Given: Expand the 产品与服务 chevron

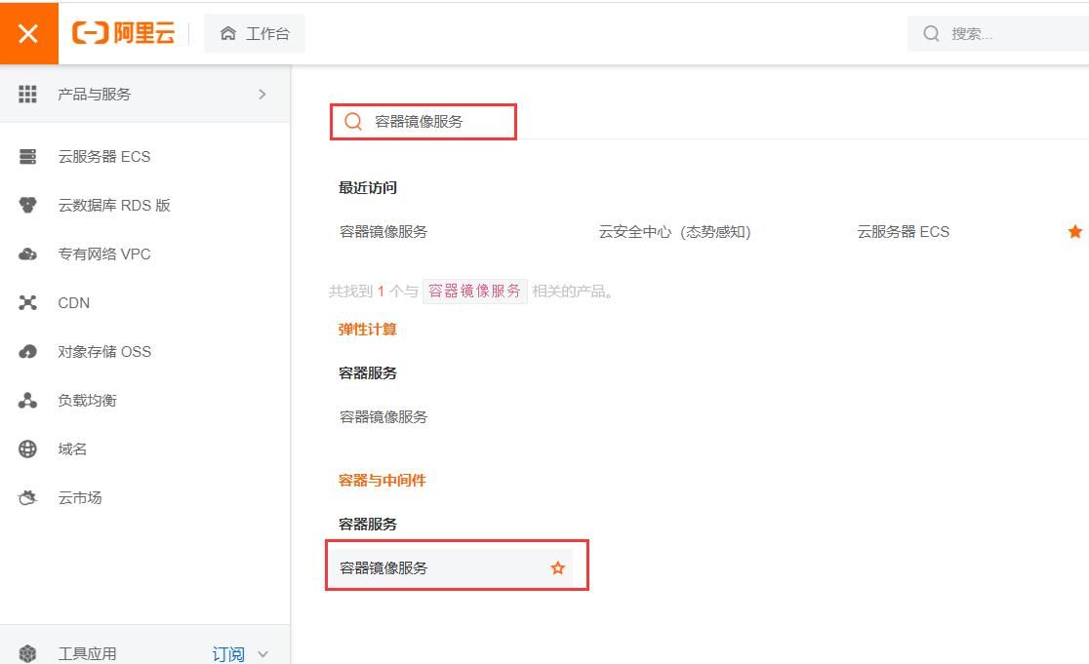Looking at the screenshot, I should (x=262, y=94).
